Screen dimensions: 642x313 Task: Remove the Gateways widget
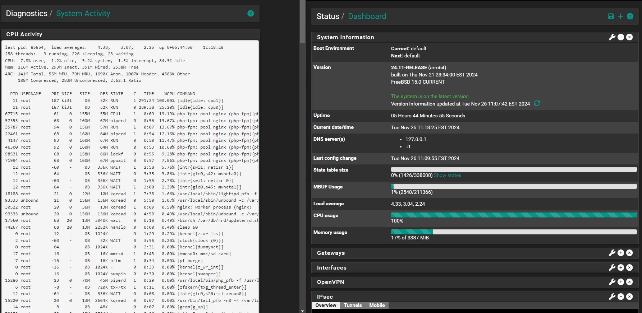[629, 253]
